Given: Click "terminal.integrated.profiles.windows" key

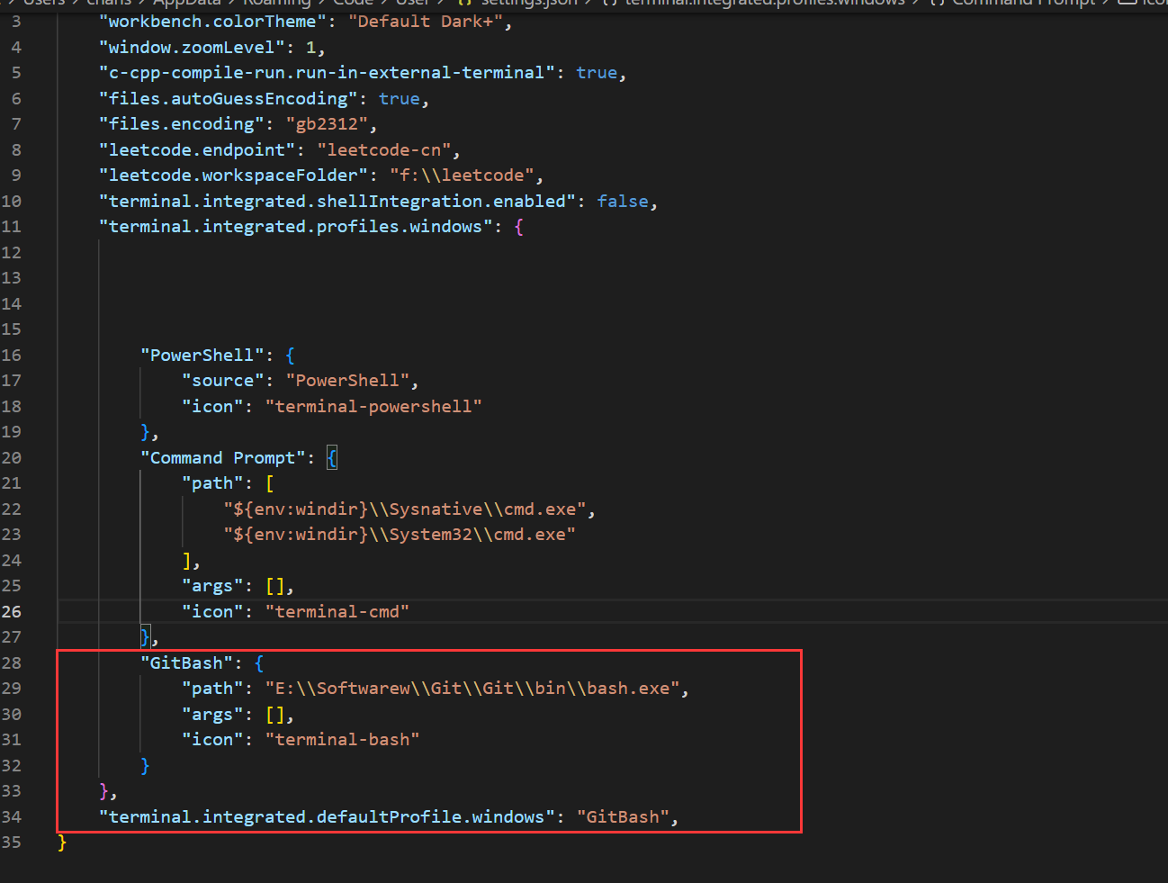Looking at the screenshot, I should 296,227.
